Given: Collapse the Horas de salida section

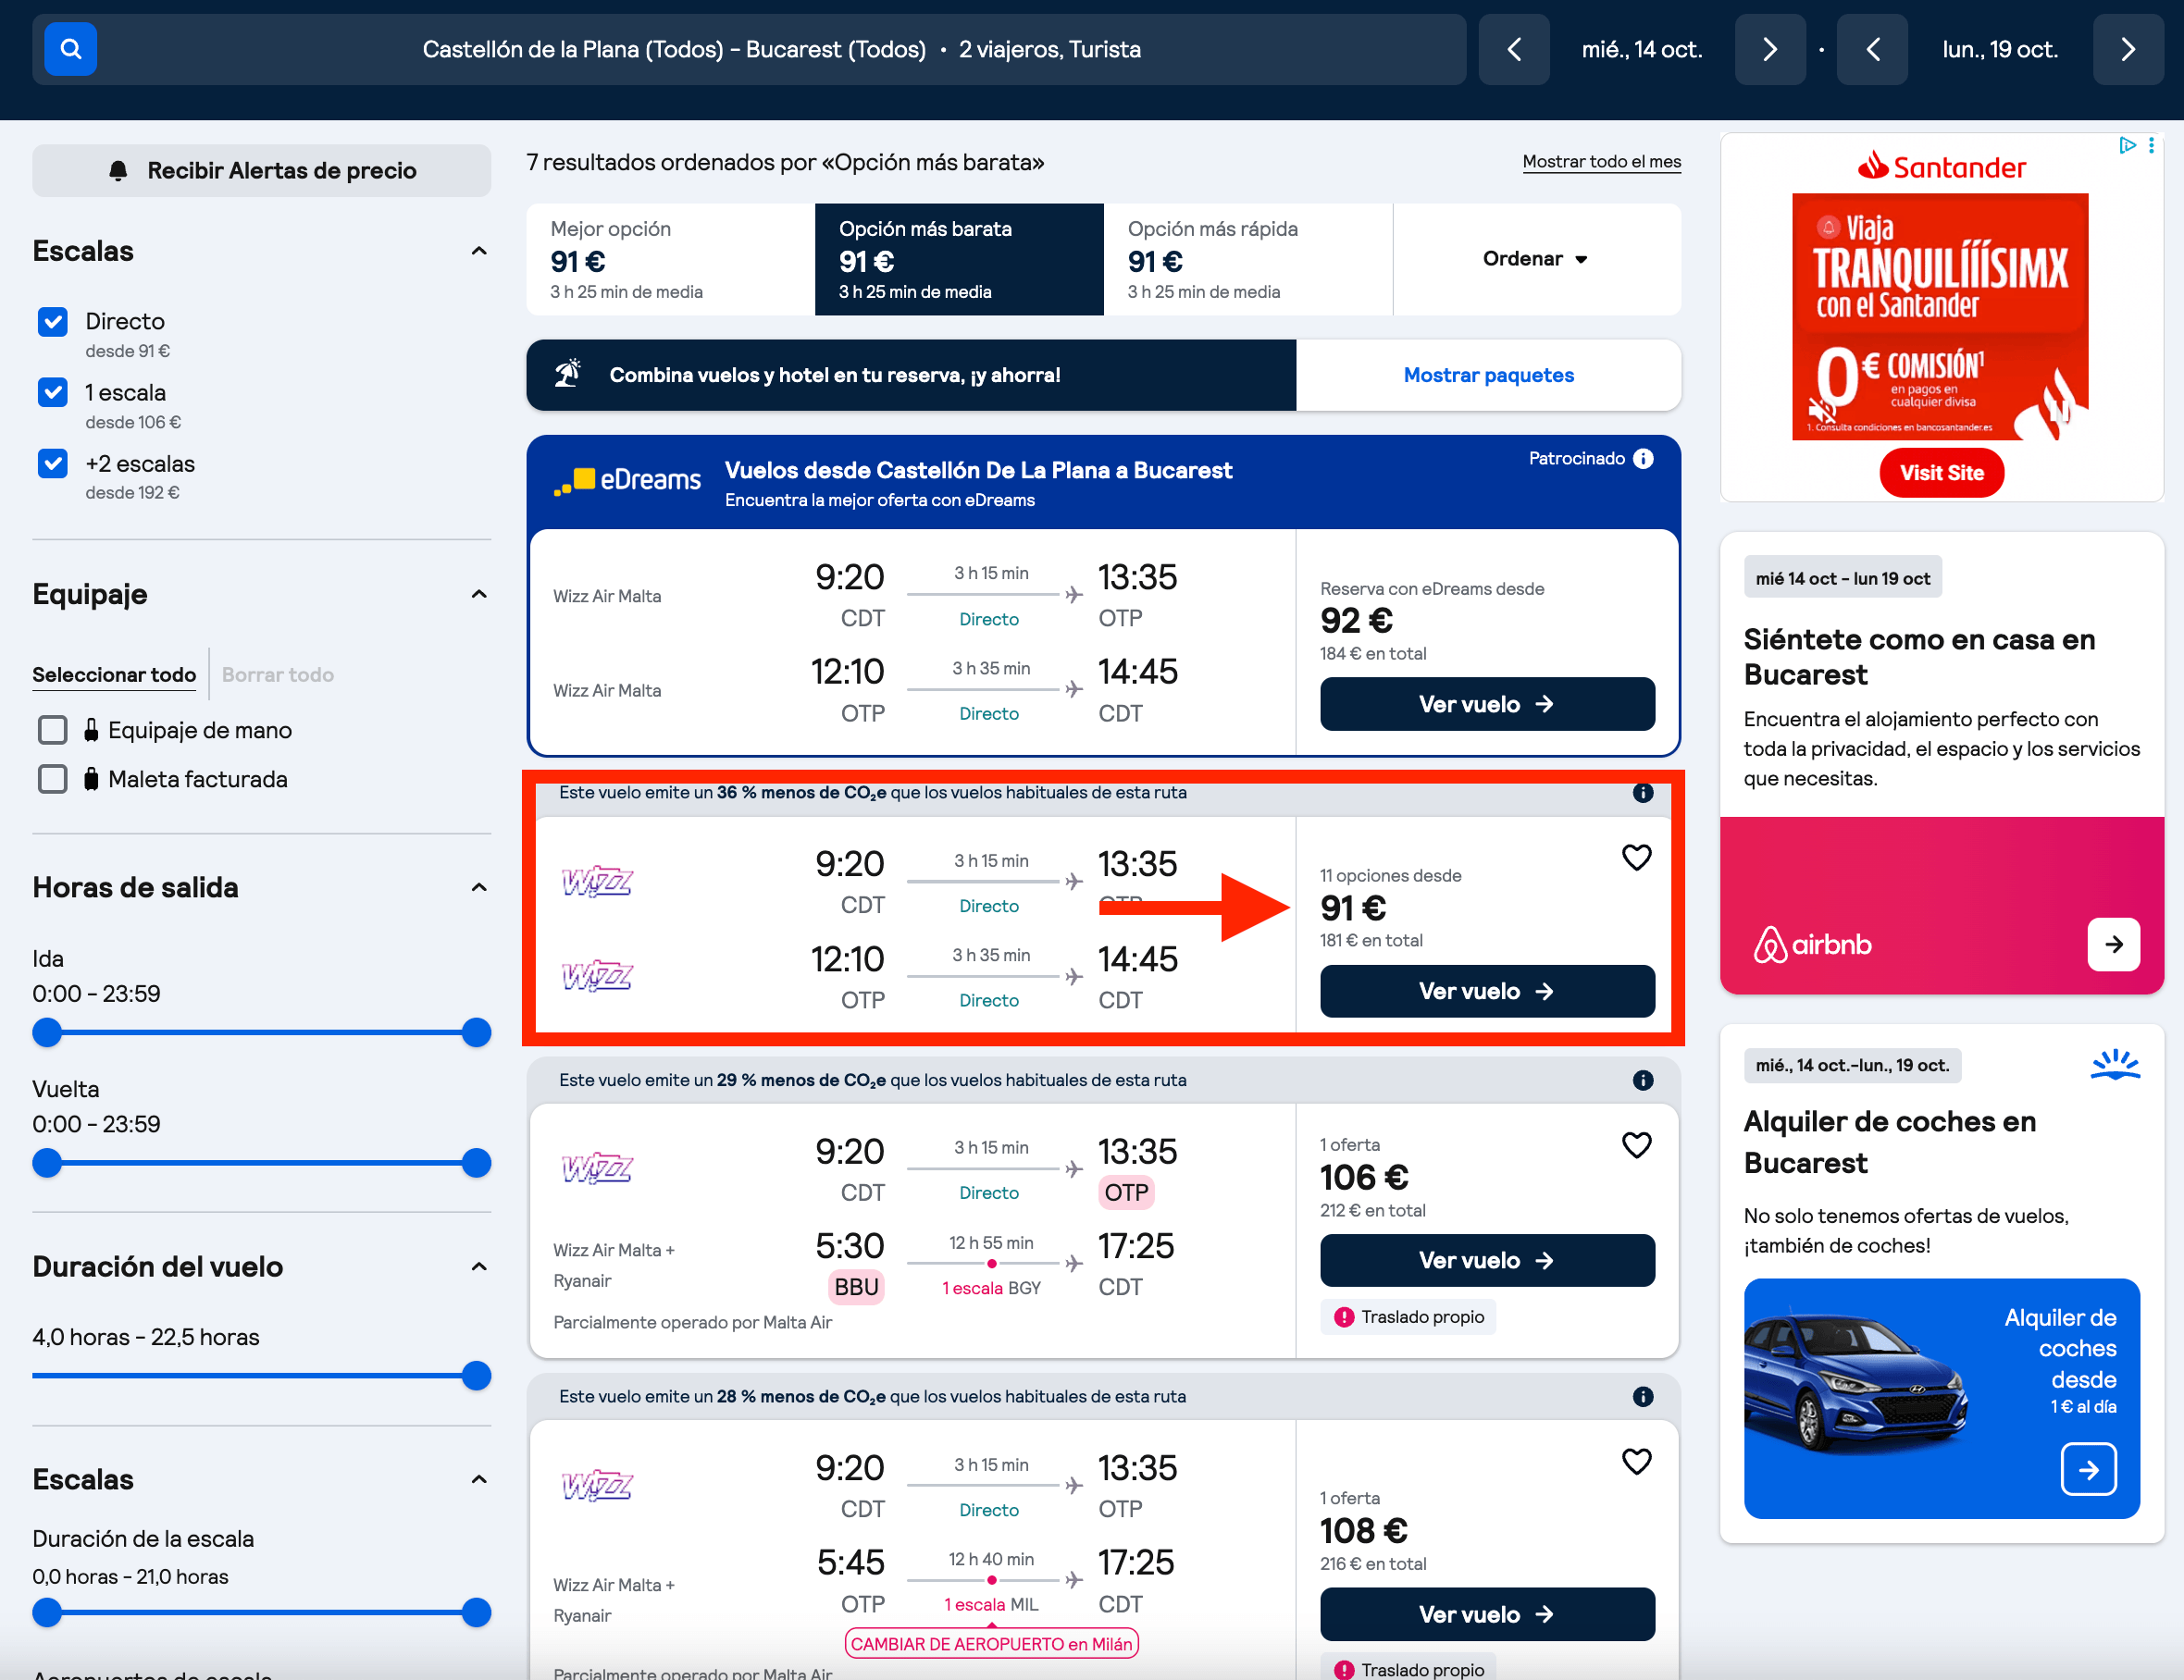Looking at the screenshot, I should 479,887.
